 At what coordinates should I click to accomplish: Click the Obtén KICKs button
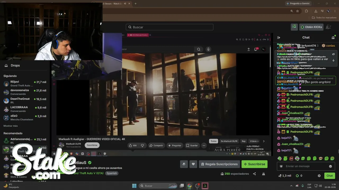point(311,27)
